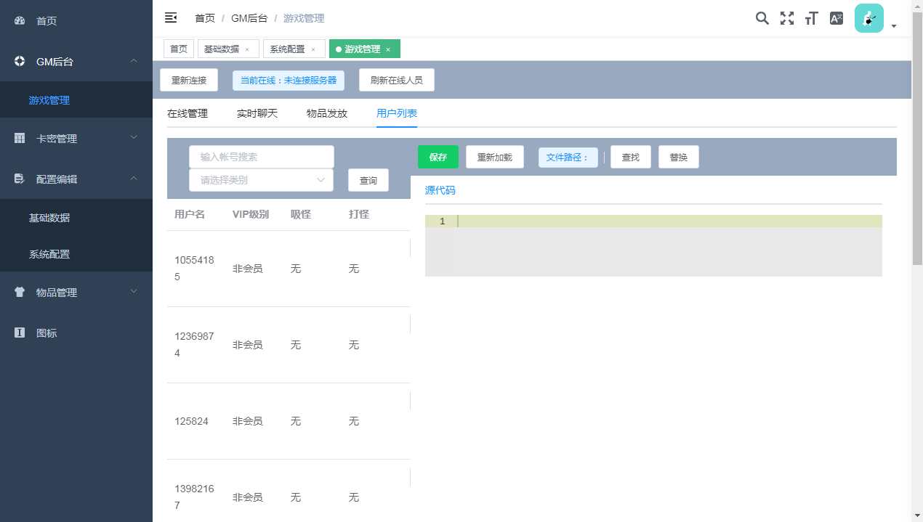Click the font size adjustment icon

[x=810, y=18]
